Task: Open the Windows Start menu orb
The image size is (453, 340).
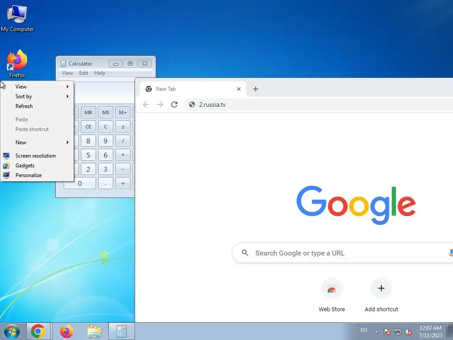Action: tap(12, 331)
